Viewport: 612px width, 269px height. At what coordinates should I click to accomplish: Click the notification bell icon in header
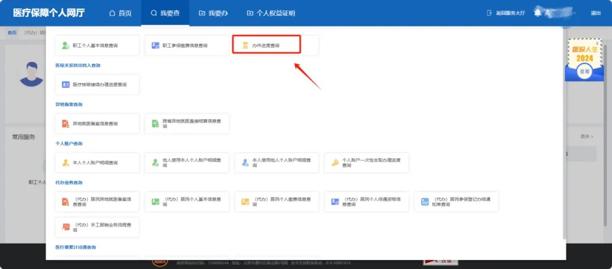[537, 13]
